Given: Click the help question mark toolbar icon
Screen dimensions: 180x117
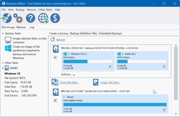Looking at the screenshot, I should click(x=31, y=18).
